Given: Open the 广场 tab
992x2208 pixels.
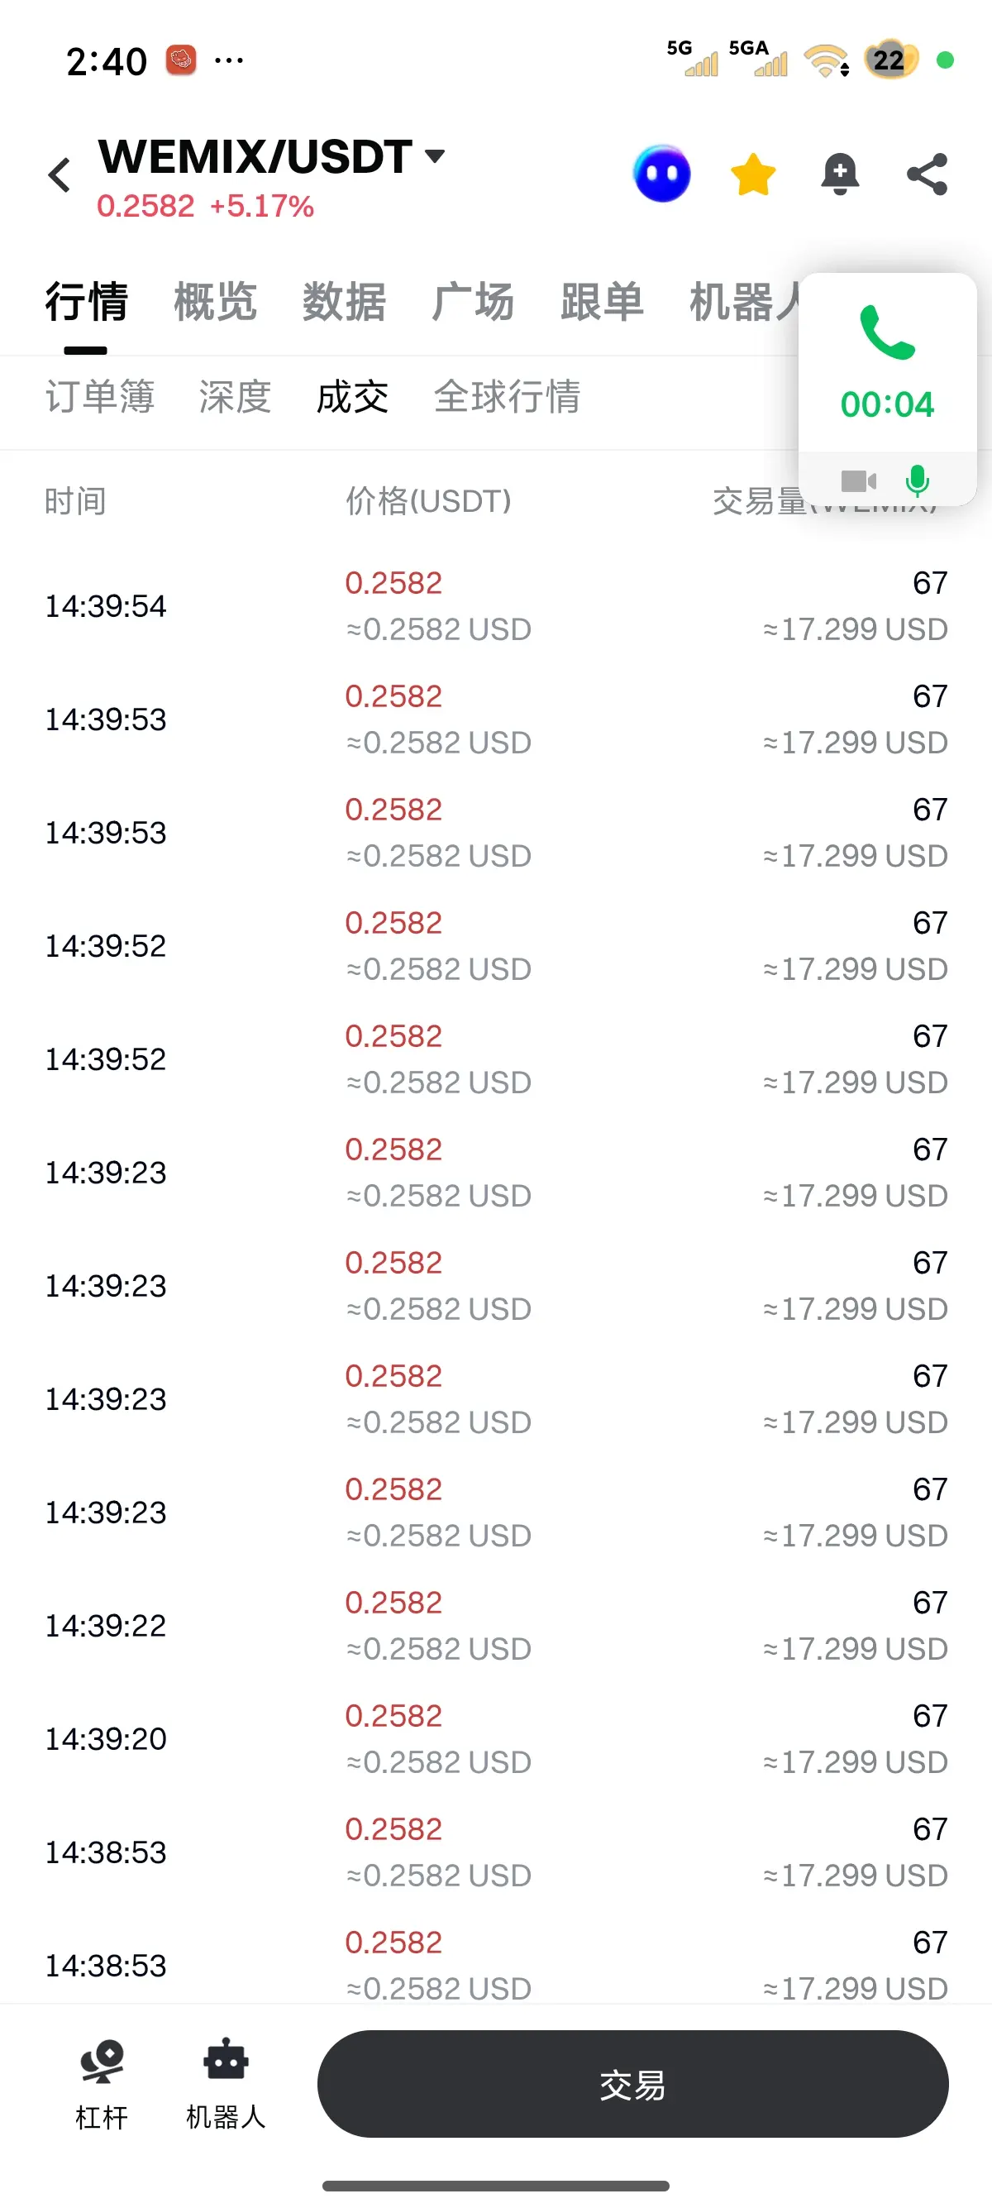Looking at the screenshot, I should [473, 302].
